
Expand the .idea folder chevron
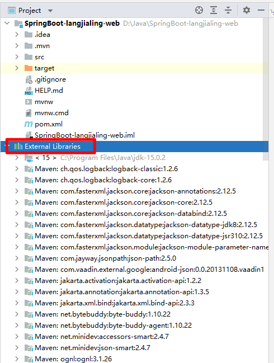tap(17, 34)
